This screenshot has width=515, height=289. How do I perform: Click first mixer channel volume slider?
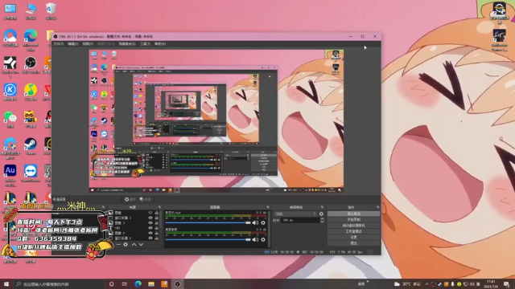click(x=208, y=223)
